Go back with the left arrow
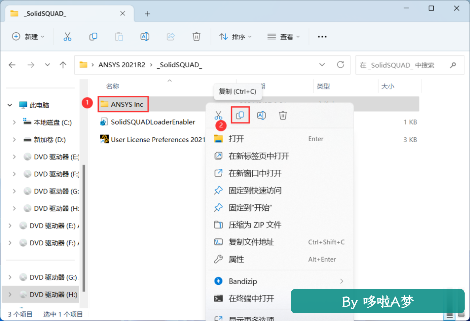 (x=12, y=65)
